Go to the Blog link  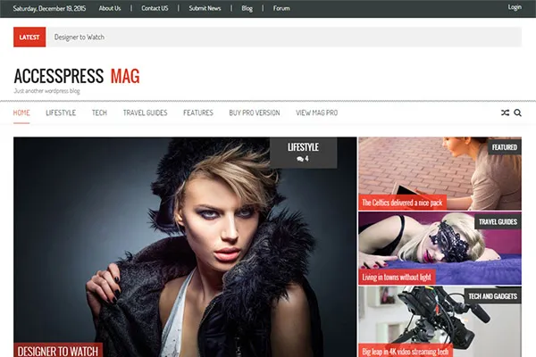pos(247,8)
